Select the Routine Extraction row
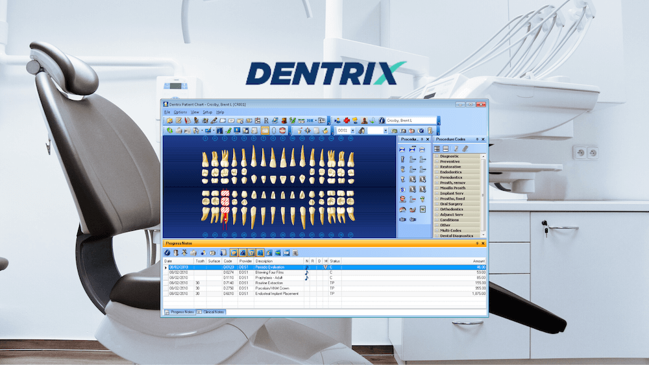Viewport: 649px width, 365px height. [325, 283]
